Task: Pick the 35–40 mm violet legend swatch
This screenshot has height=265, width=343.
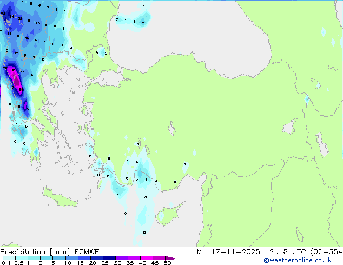Action: pos(134,258)
